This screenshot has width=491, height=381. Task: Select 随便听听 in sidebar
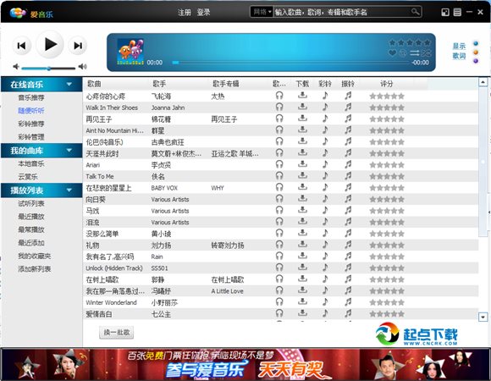tap(31, 111)
